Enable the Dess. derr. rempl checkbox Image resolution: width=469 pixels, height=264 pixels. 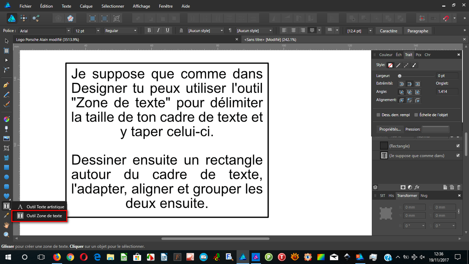[x=378, y=115]
